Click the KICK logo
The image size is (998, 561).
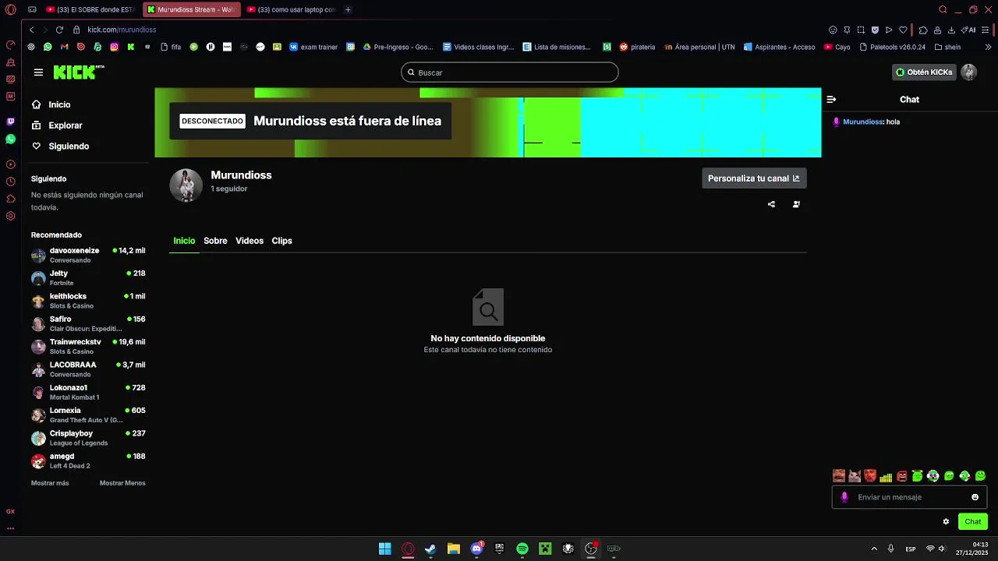click(78, 72)
